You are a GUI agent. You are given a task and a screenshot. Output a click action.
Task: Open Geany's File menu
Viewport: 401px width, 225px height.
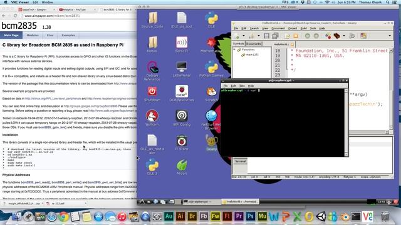click(236, 28)
